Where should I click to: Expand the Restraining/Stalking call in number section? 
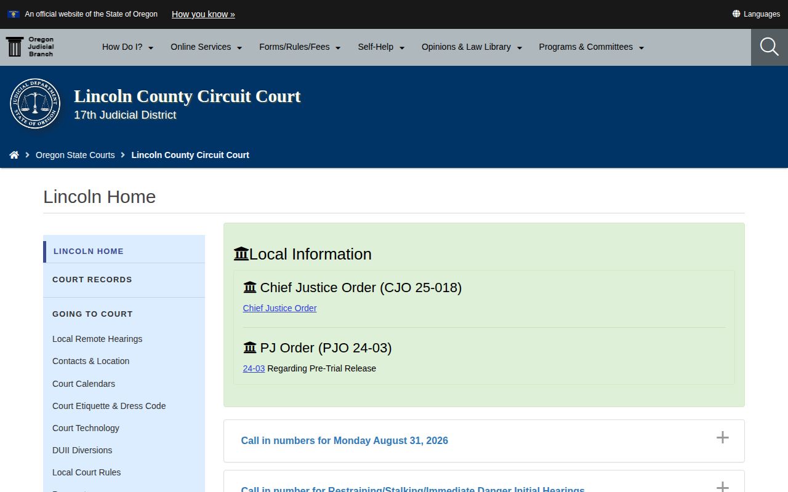[x=484, y=482]
